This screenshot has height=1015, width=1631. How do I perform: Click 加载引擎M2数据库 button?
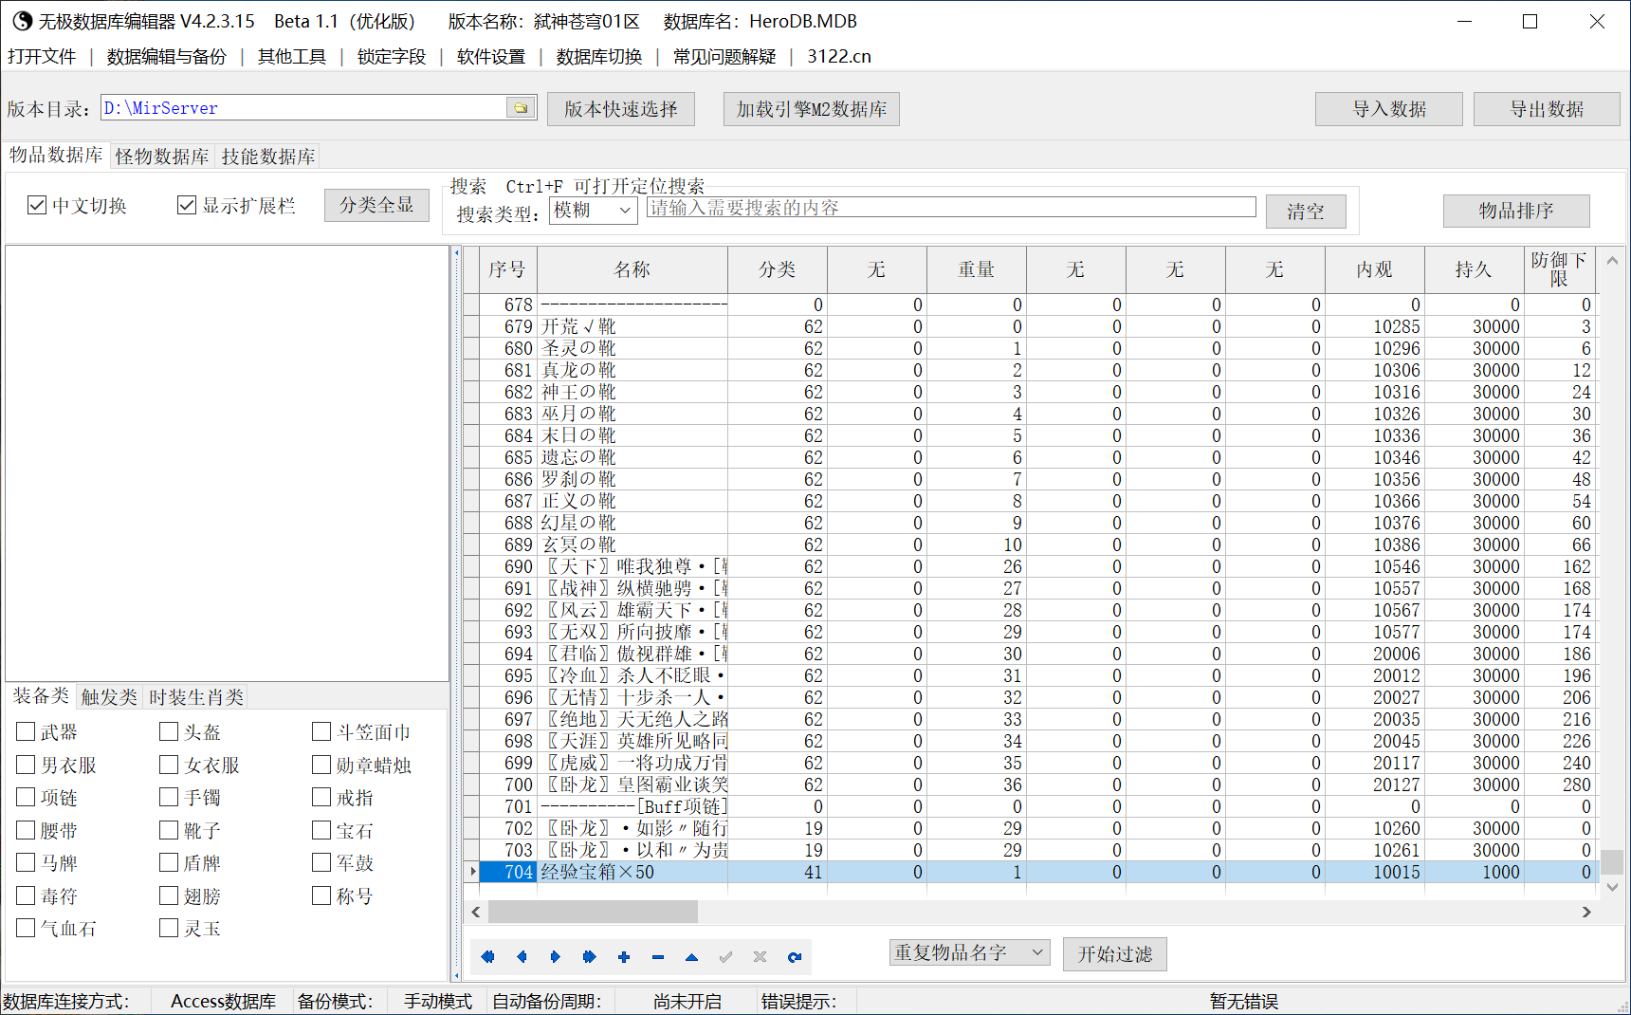point(812,109)
